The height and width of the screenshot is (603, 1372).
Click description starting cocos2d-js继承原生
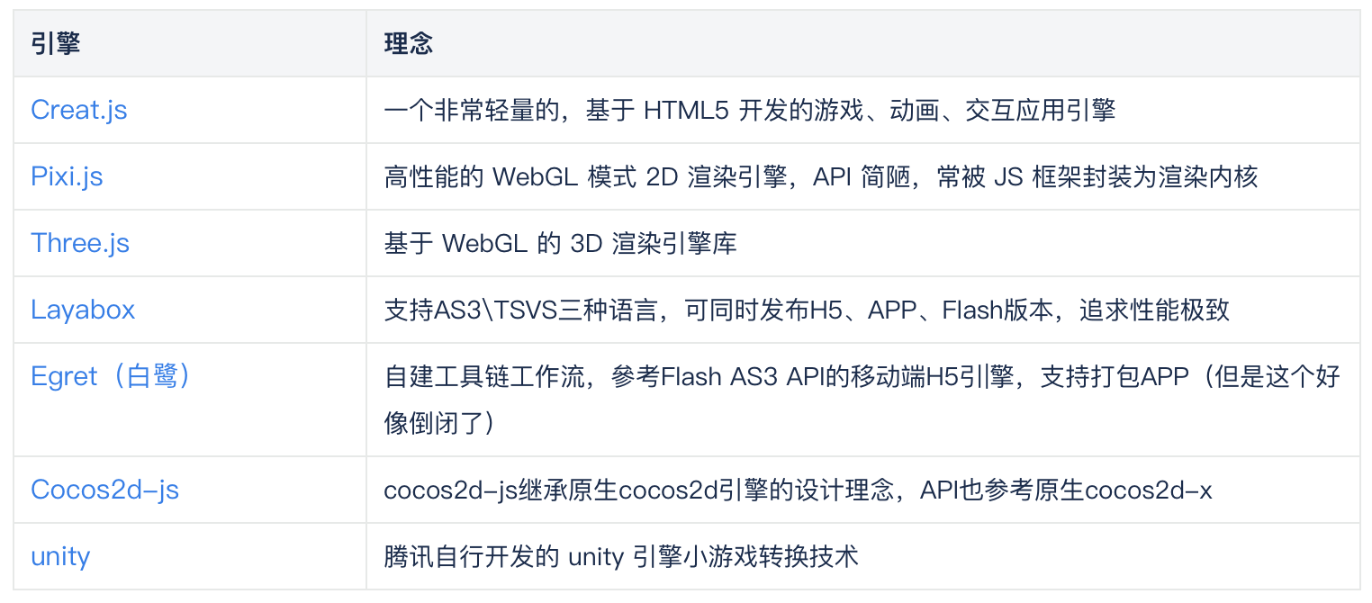click(799, 490)
